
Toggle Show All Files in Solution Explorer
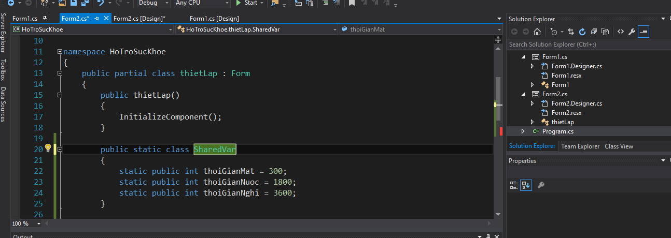click(x=605, y=32)
